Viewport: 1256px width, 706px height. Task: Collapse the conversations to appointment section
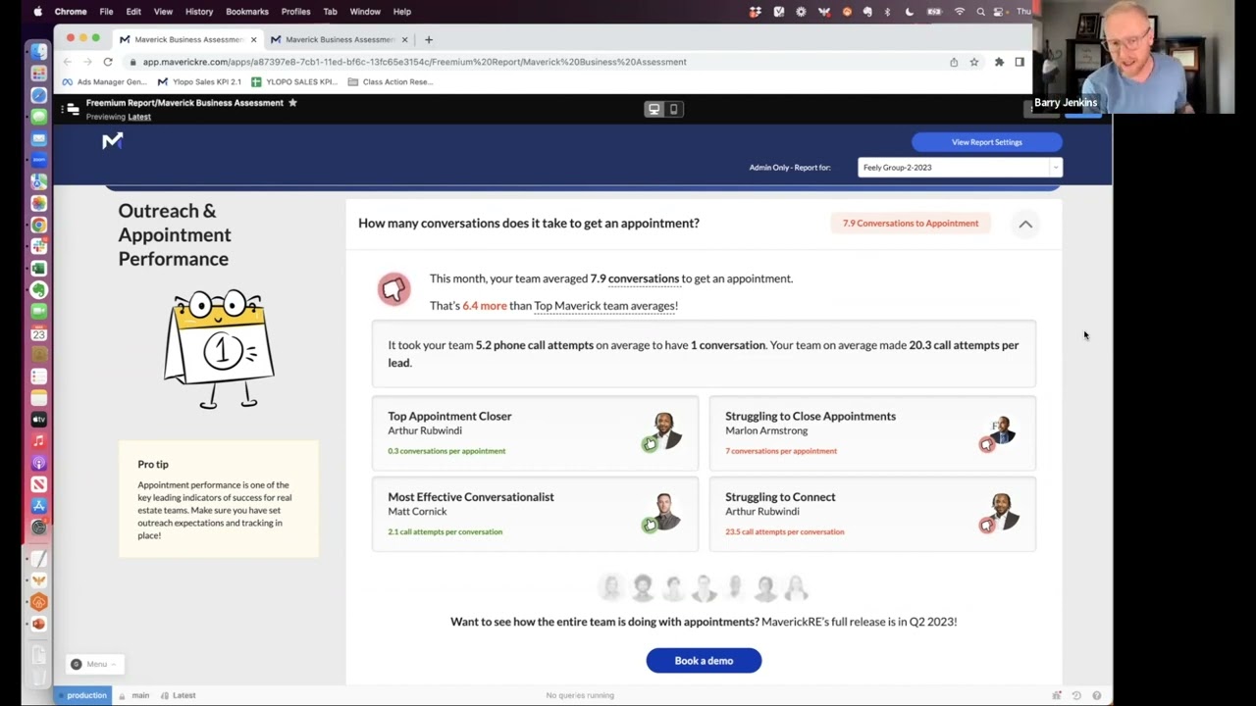[1025, 224]
